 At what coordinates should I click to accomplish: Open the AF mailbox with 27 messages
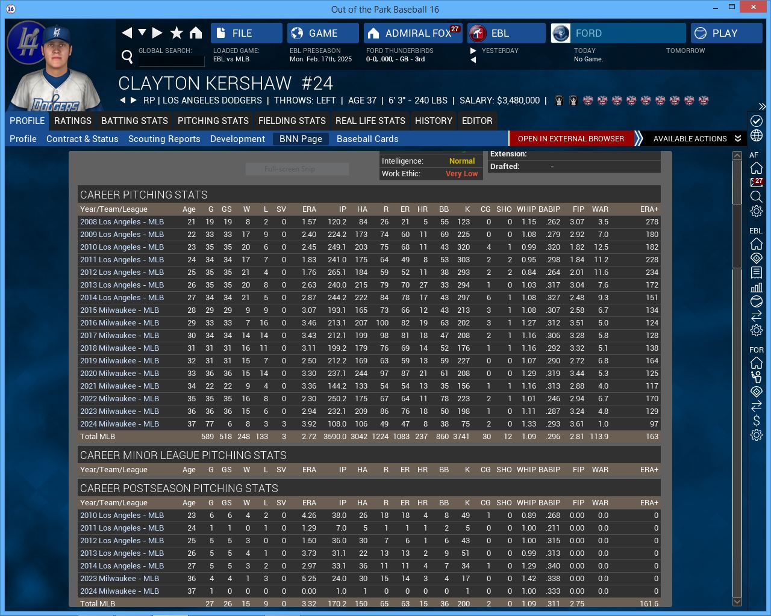pyautogui.click(x=757, y=182)
